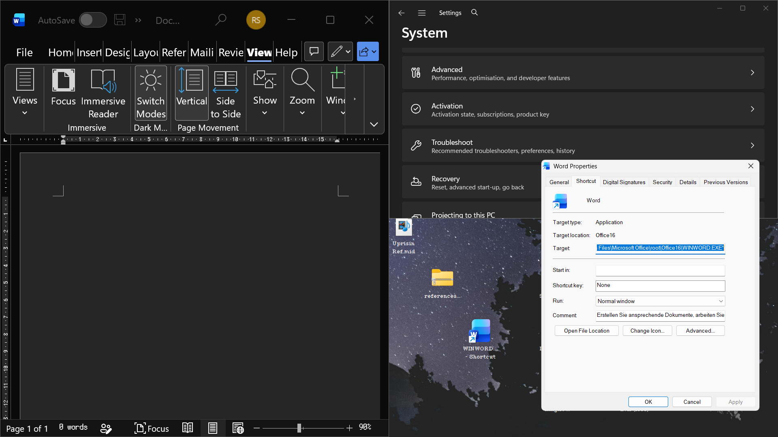The height and width of the screenshot is (437, 778).
Task: Switch to General tab in Word Properties
Action: click(559, 182)
